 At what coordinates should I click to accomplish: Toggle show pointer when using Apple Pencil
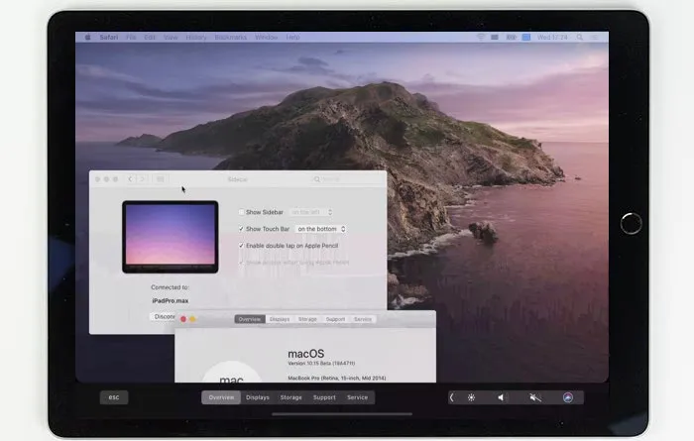pyautogui.click(x=241, y=263)
